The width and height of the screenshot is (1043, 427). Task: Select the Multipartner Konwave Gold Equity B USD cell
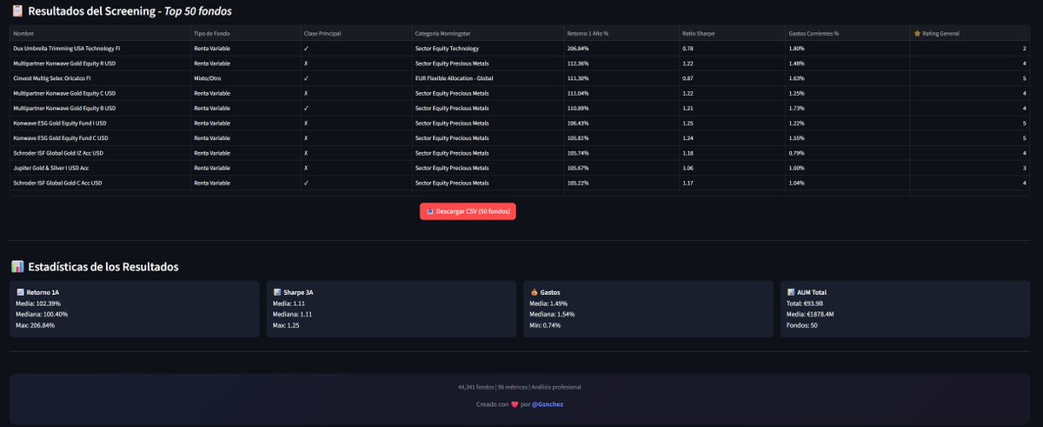100,108
